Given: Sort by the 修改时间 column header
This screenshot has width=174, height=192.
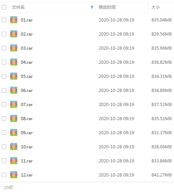Looking at the screenshot, I should tap(107, 7).
